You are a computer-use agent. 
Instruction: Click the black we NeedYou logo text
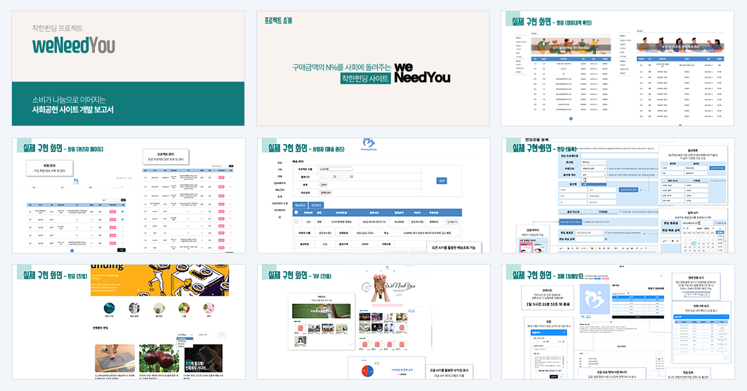422,73
